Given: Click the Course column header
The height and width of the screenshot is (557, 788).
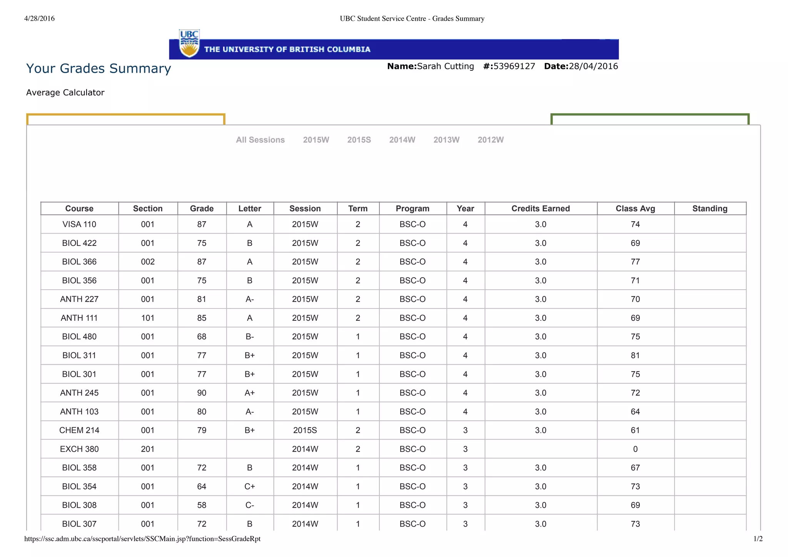Looking at the screenshot, I should pos(79,208).
